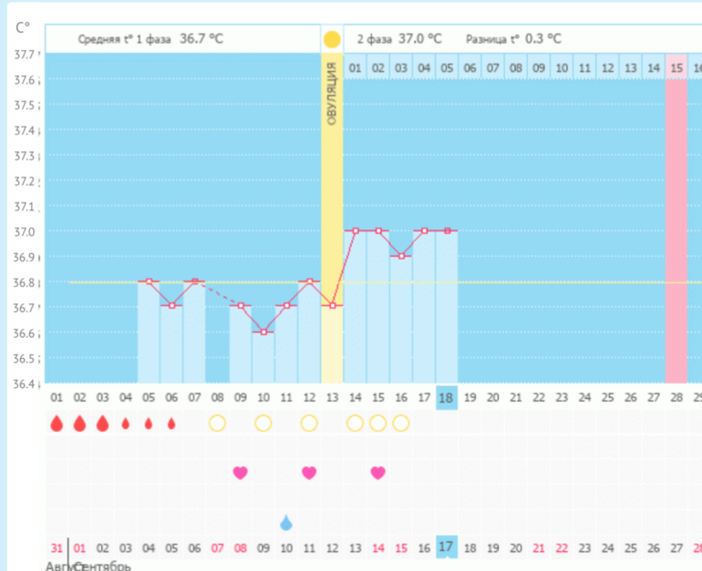Viewport: 702px width, 571px height.
Task: Select the yellow circle on cycle day 16
Action: point(400,423)
